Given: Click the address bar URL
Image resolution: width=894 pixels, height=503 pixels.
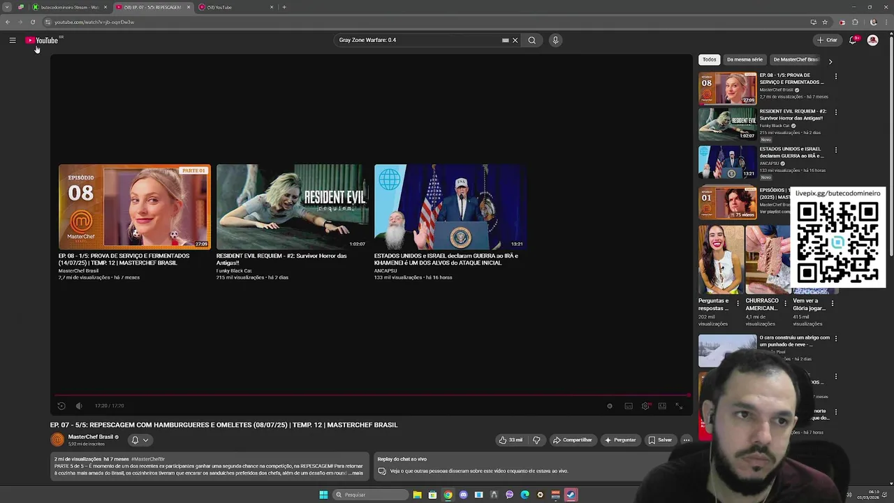Looking at the screenshot, I should pos(94,22).
